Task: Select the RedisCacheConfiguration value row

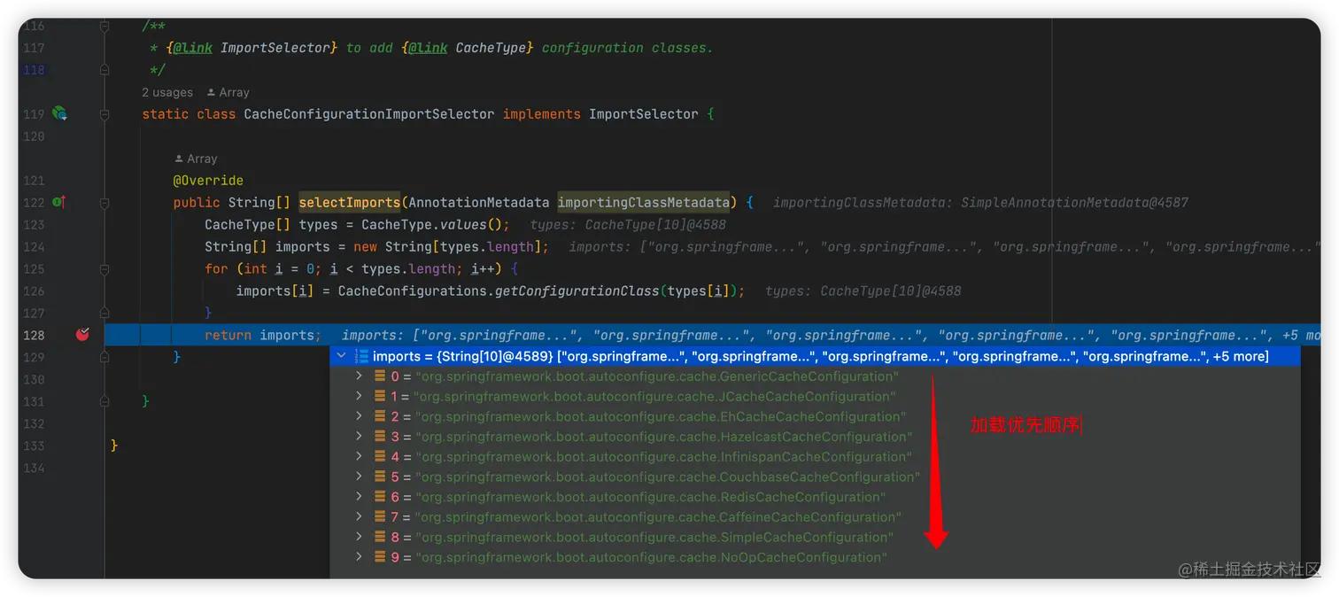Action: click(815, 497)
